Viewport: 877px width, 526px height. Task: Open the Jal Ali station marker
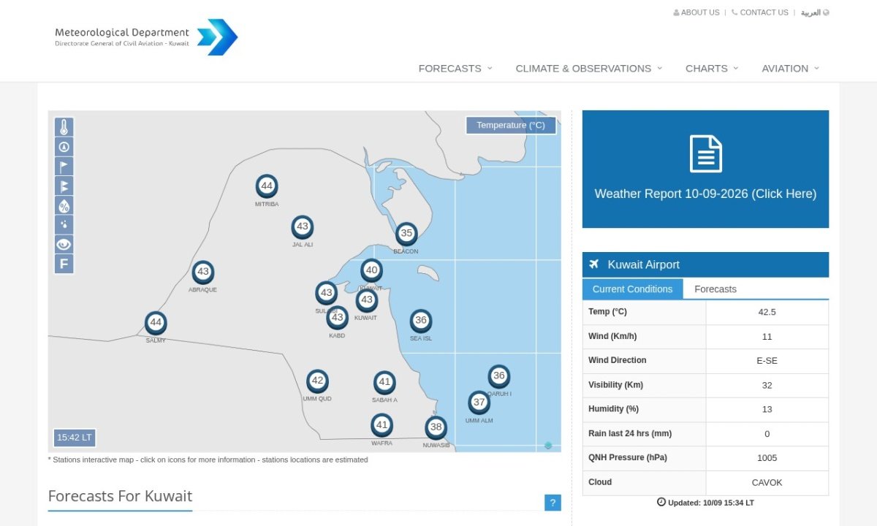coord(303,226)
